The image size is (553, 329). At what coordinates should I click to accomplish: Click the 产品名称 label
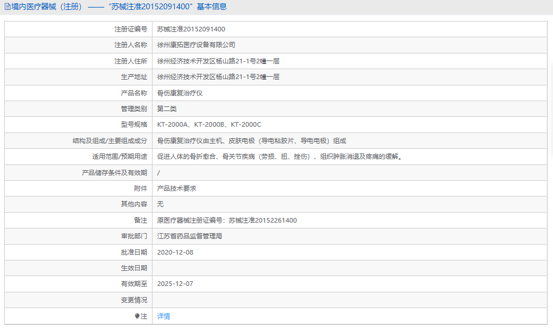(x=134, y=93)
